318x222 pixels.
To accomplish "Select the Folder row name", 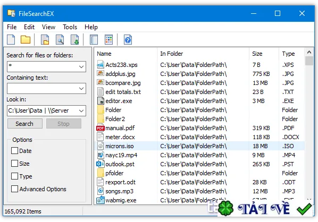I will [x=113, y=110].
